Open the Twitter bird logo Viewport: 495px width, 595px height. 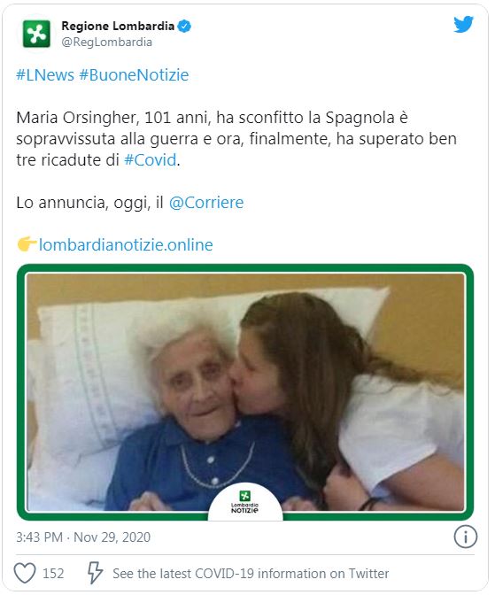[x=463, y=24]
